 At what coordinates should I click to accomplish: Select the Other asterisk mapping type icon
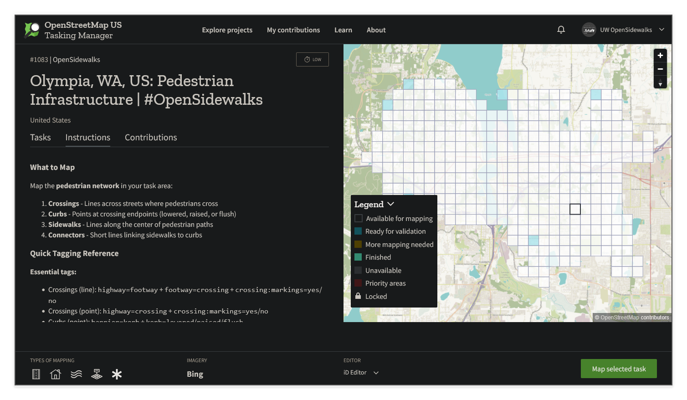click(x=117, y=374)
